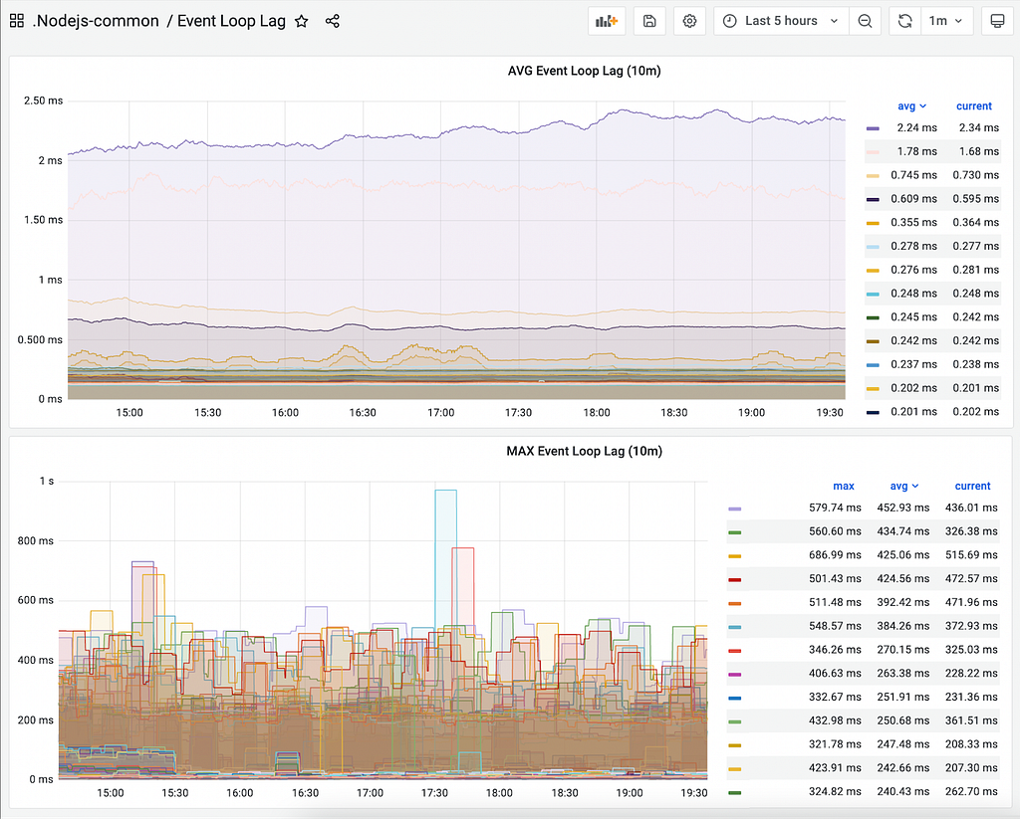Click lavender swatch of 579.74 ms max series

(x=734, y=509)
